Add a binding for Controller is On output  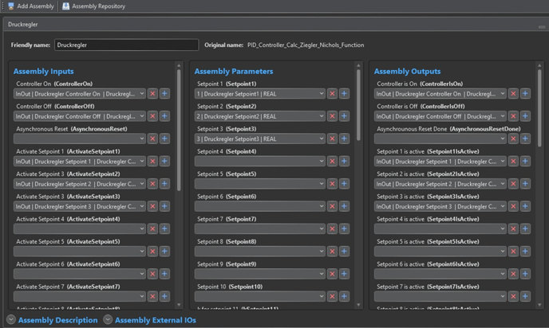525,94
